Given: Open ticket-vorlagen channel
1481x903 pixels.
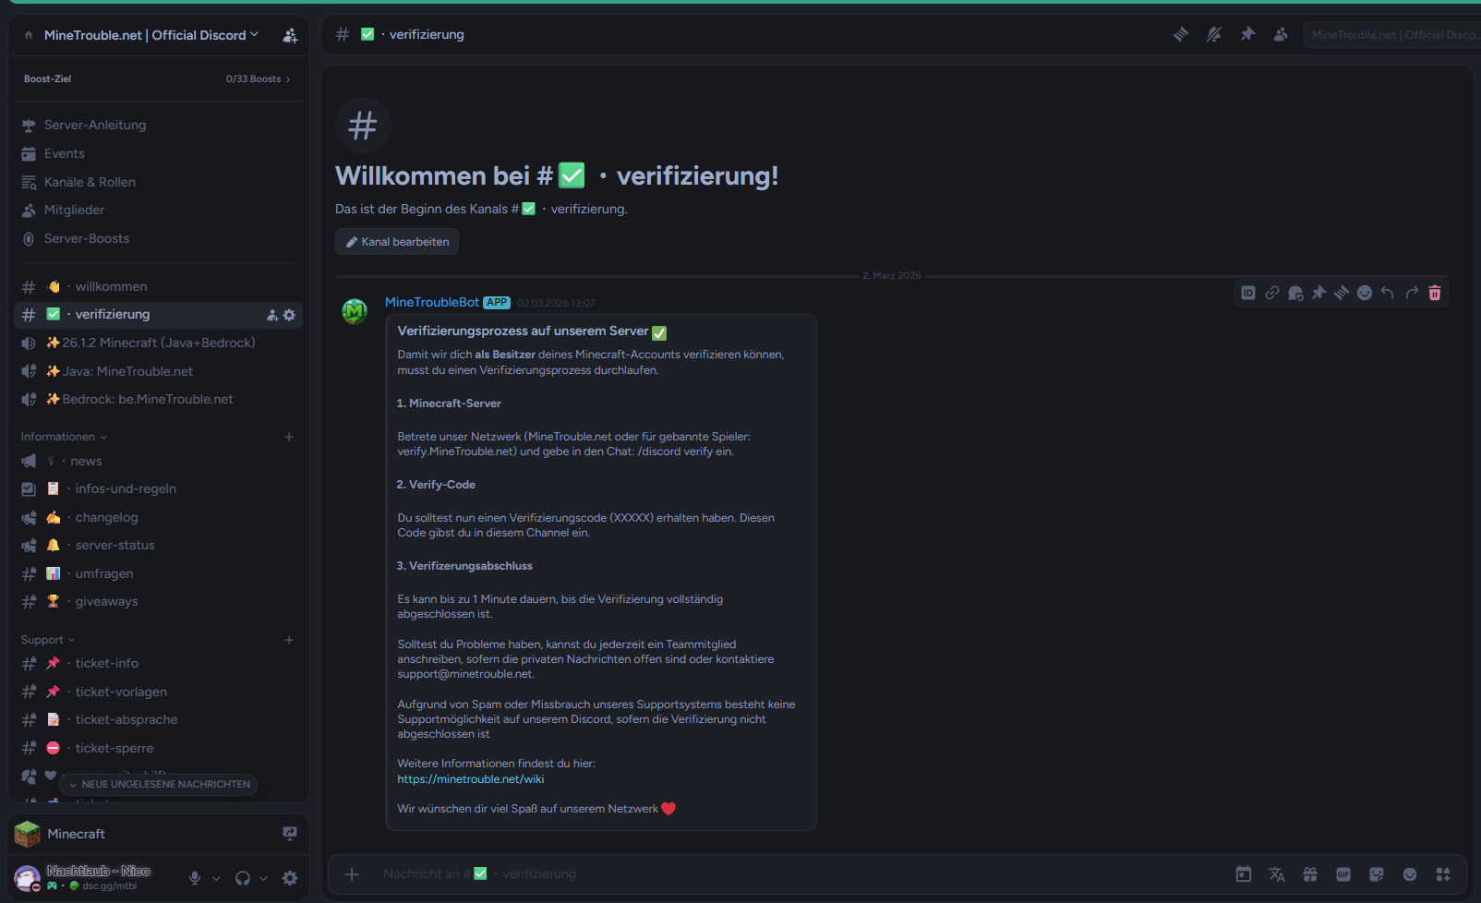Looking at the screenshot, I should (x=157, y=692).
